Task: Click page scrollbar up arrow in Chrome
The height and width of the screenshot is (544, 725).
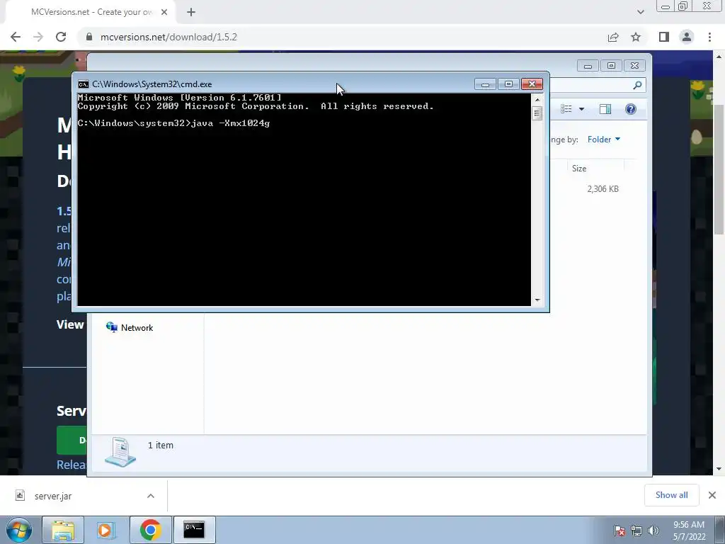Action: [x=719, y=56]
